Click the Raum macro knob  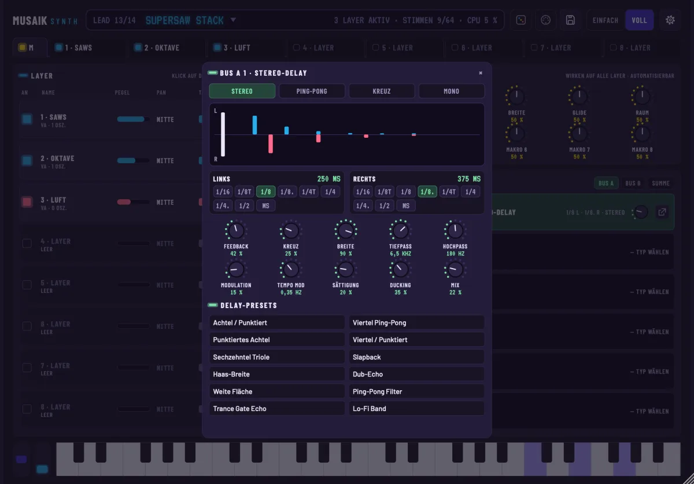click(642, 96)
